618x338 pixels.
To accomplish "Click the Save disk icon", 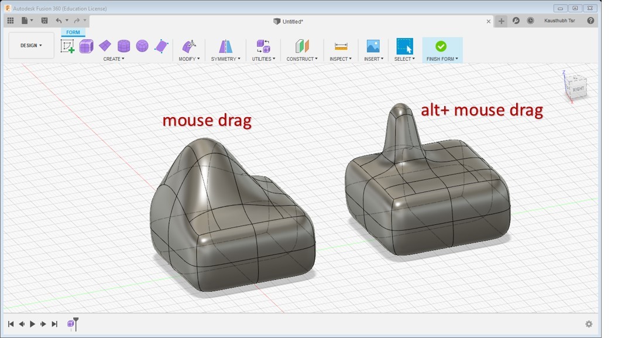I will 44,21.
